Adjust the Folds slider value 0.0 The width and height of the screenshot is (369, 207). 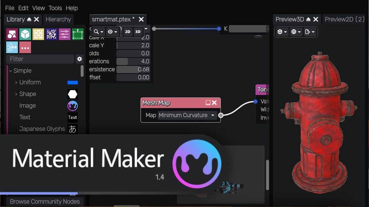coord(133,53)
